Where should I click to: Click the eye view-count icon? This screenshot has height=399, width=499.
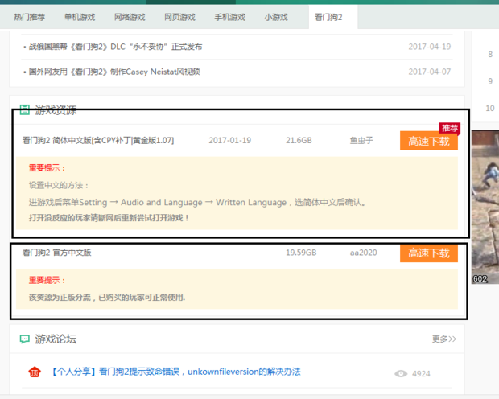tap(401, 373)
